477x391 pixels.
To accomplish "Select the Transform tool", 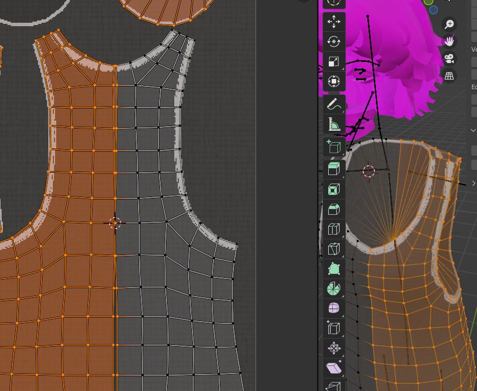I will [334, 81].
